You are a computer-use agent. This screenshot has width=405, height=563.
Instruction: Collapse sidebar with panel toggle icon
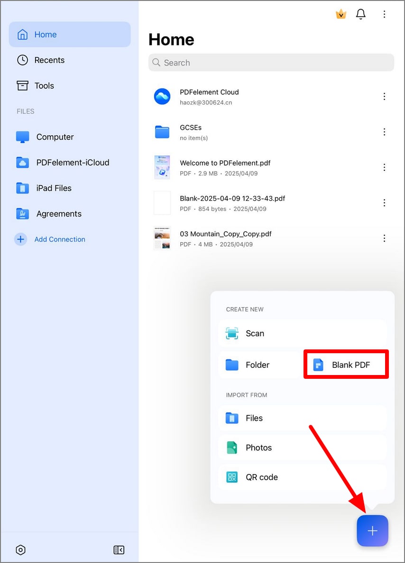(x=119, y=550)
